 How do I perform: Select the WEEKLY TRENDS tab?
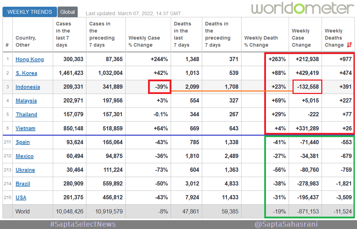pyautogui.click(x=29, y=12)
